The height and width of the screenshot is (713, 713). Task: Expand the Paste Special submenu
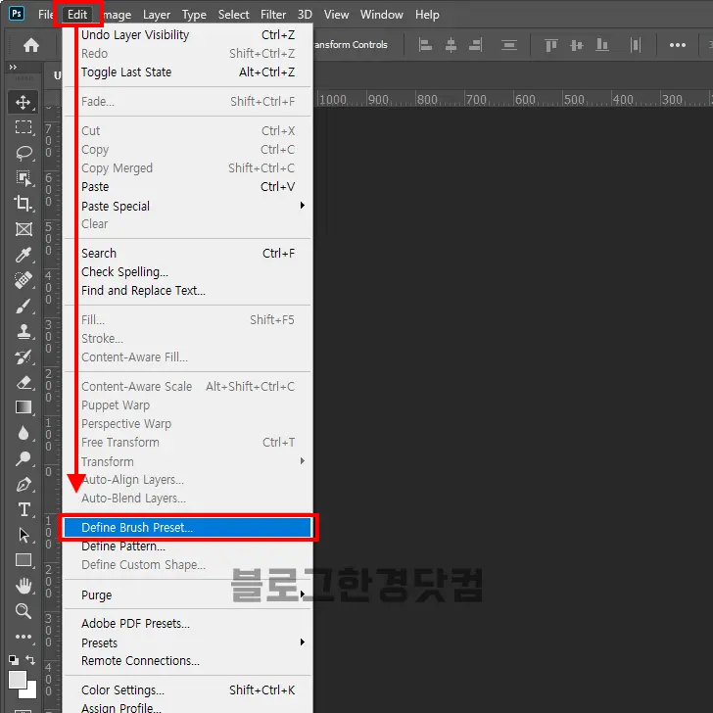coord(187,206)
